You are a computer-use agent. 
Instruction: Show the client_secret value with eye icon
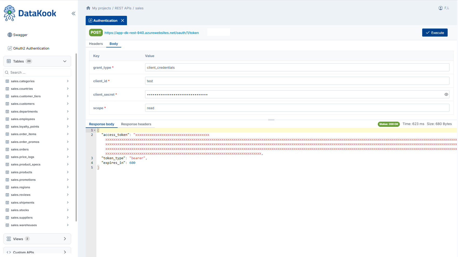(446, 94)
